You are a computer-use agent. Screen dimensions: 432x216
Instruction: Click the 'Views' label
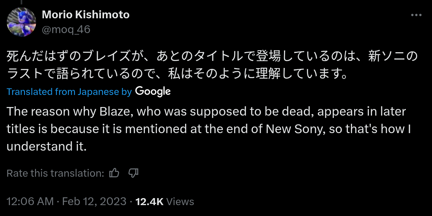tap(180, 202)
